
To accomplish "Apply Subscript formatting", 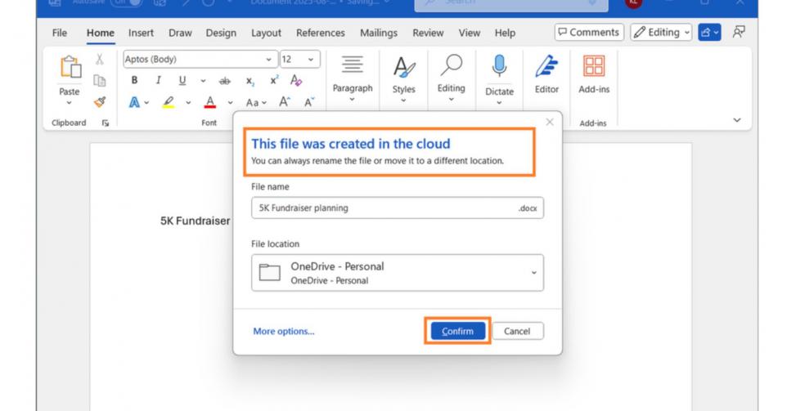I will pyautogui.click(x=250, y=81).
